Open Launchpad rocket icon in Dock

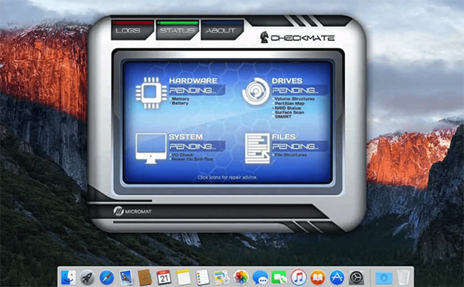[87, 278]
